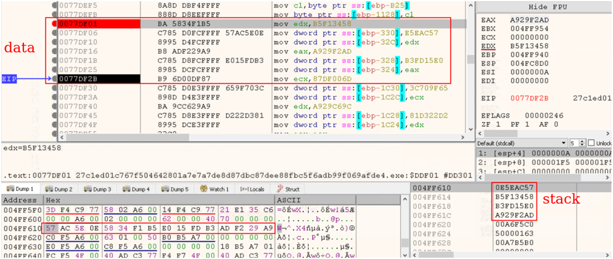Select argument row 1: [esp+4]
Screen dimensions: 613x259
click(543, 154)
